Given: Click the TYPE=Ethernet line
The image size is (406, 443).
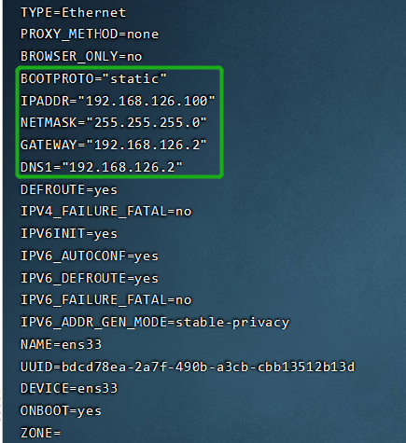Looking at the screenshot, I should pos(73,13).
